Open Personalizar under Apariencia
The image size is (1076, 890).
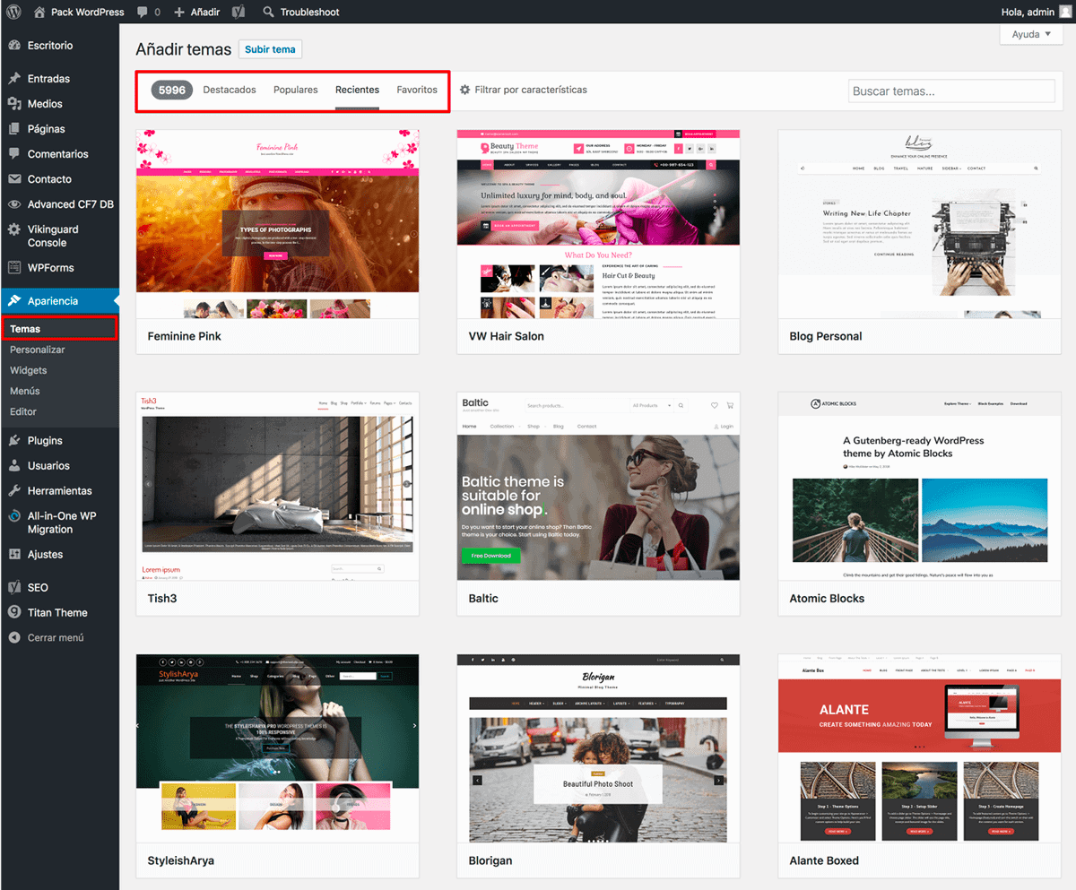click(x=38, y=349)
